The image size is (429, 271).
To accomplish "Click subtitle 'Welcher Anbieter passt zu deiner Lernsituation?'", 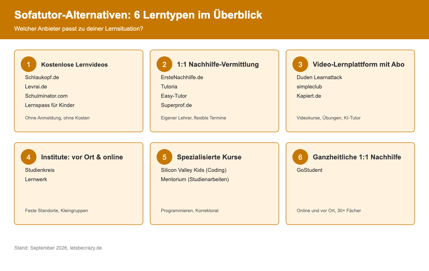I will 79,29.
